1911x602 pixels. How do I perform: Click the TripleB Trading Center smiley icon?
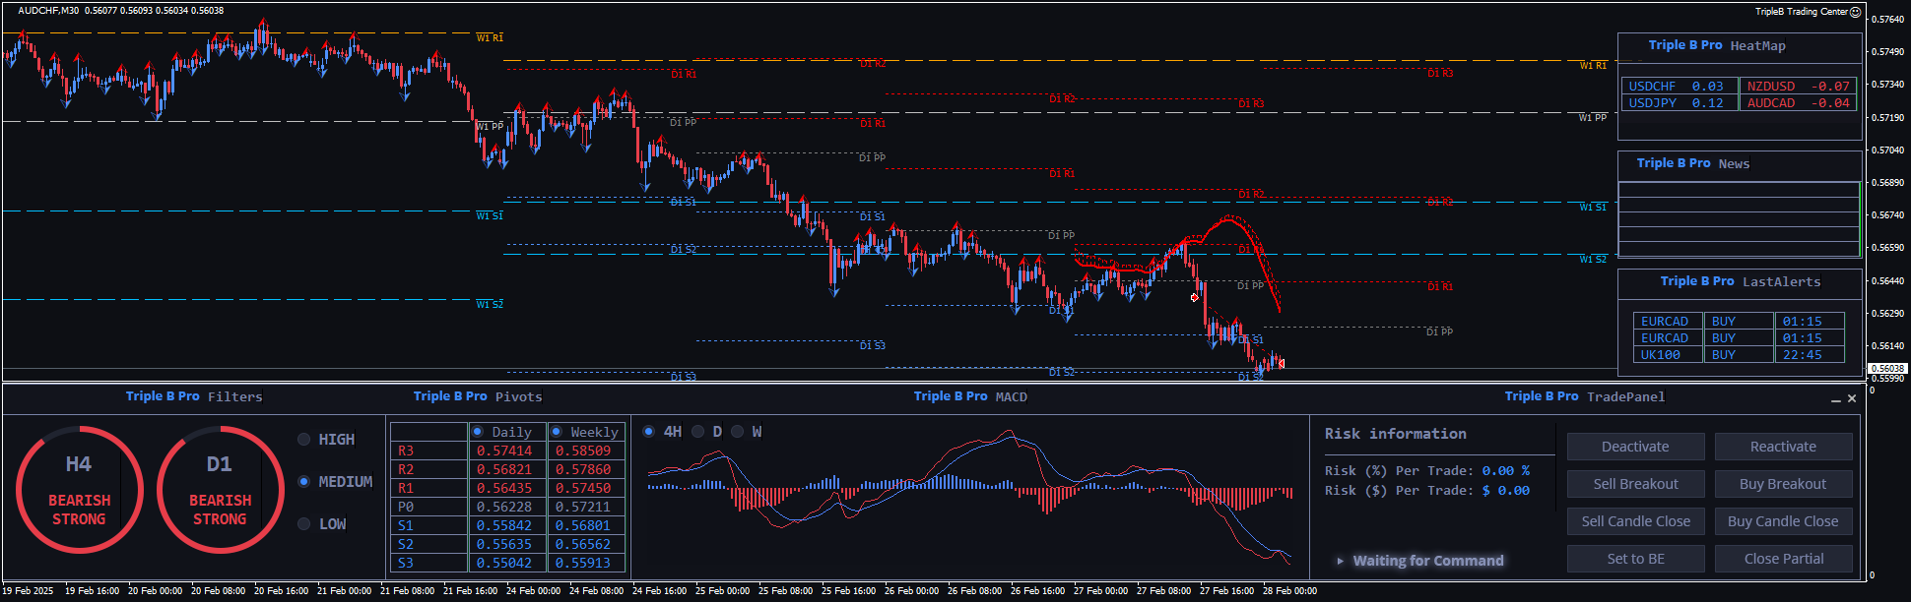click(x=1856, y=12)
